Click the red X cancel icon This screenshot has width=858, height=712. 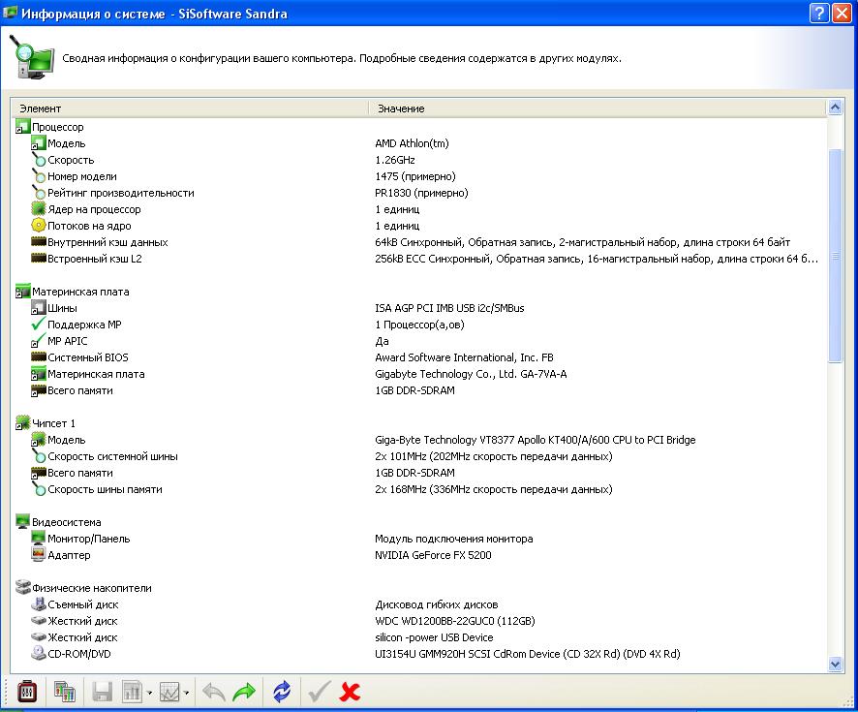pos(350,693)
